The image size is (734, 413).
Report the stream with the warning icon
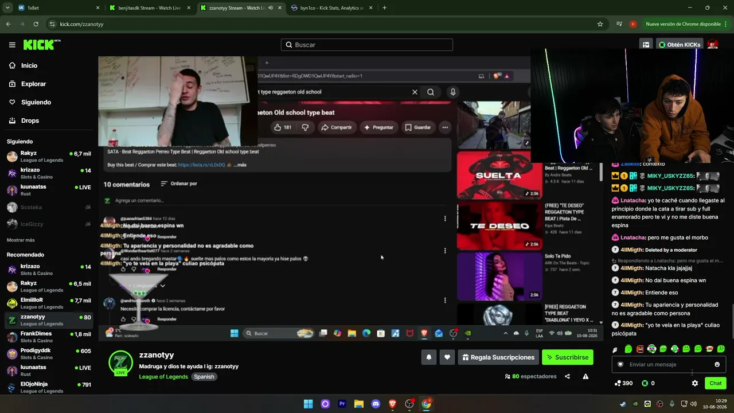585,376
